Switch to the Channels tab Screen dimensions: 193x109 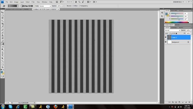pos(174,28)
